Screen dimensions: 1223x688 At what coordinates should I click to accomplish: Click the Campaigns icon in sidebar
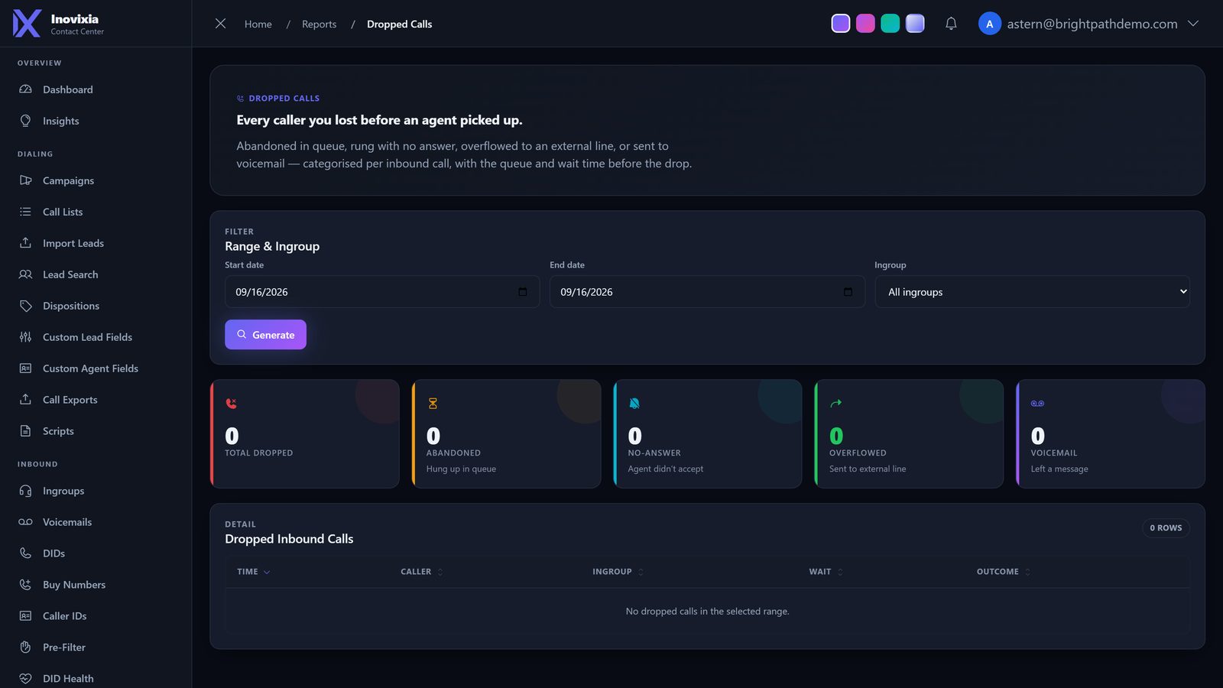click(25, 180)
